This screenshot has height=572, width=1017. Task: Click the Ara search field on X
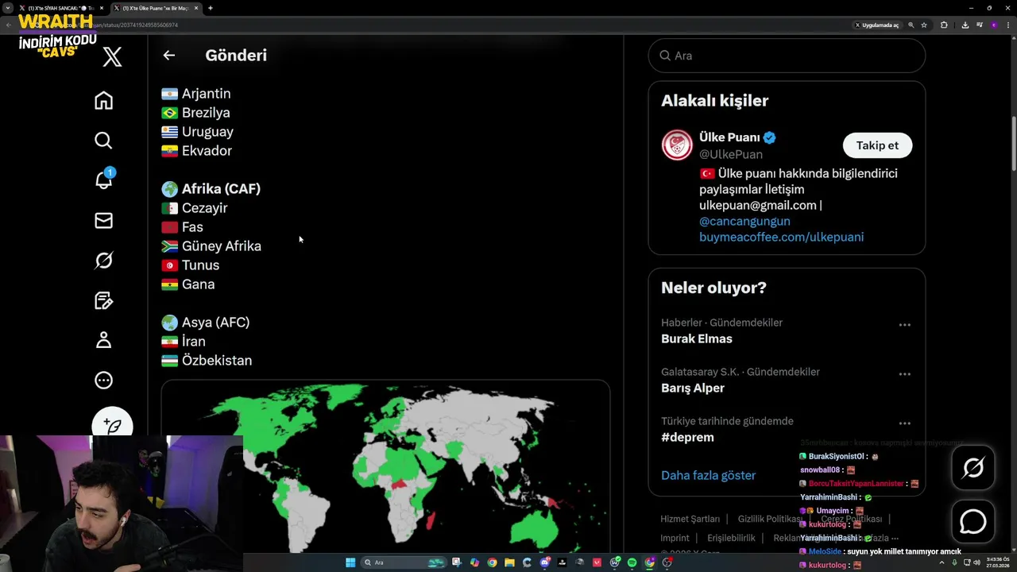point(787,56)
